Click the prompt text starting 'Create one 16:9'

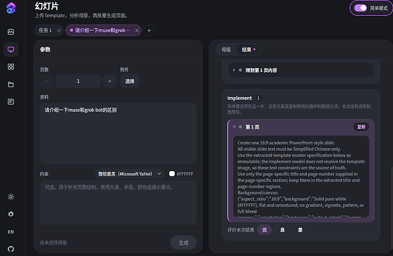[301, 177]
